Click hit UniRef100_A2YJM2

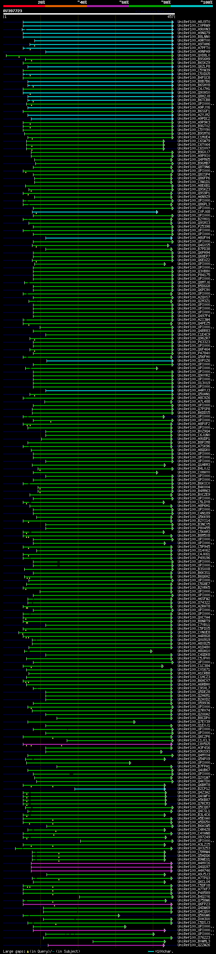click(x=194, y=115)
